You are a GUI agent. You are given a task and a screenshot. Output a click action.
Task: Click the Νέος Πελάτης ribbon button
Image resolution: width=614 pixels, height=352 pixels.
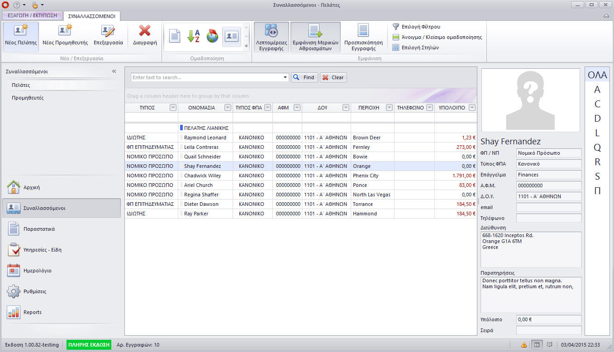pos(21,37)
